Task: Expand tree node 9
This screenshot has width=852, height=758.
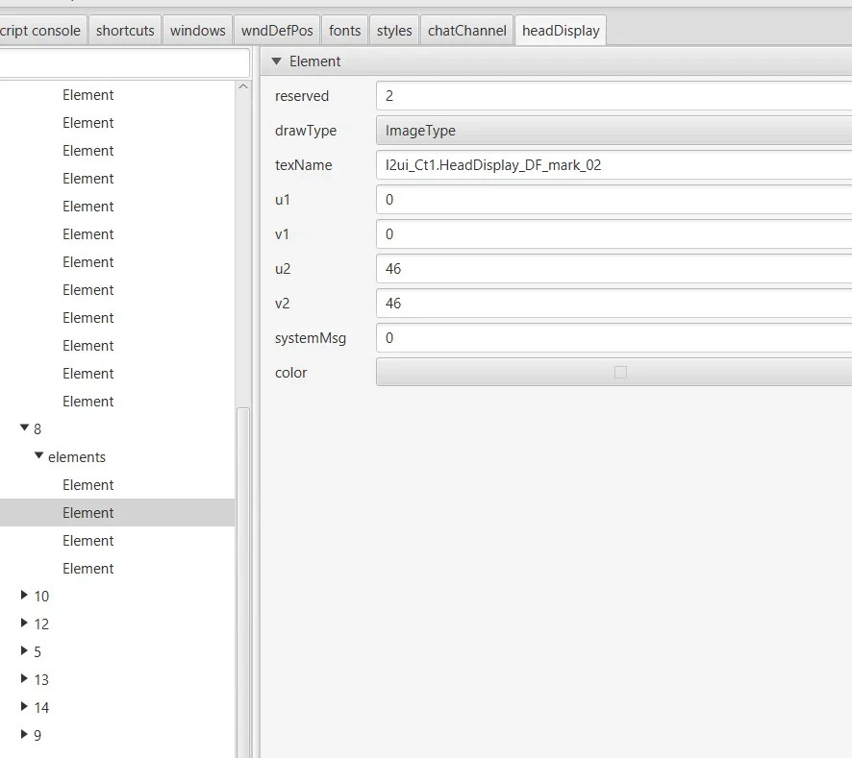Action: [x=24, y=734]
